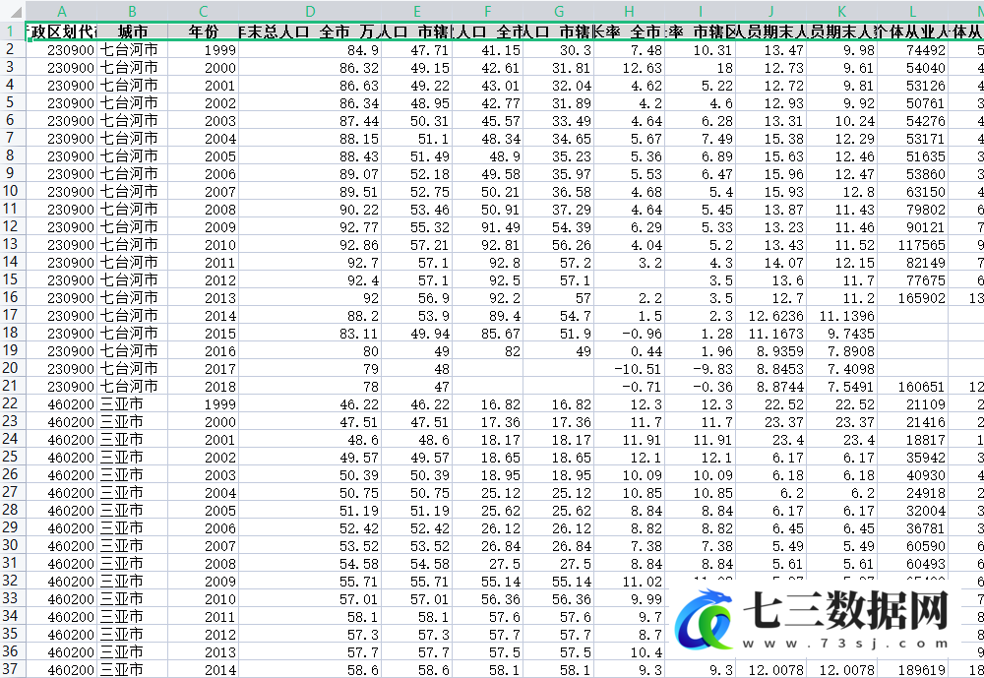Screen dimensions: 984x678
Task: Click year cell 1999 for 七台河市
Action: 204,49
